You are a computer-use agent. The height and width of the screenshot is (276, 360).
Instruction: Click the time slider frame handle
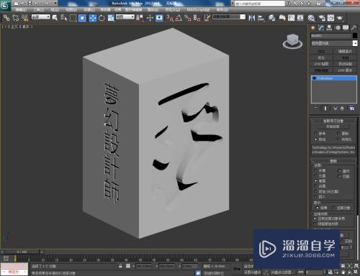[x=22, y=252]
